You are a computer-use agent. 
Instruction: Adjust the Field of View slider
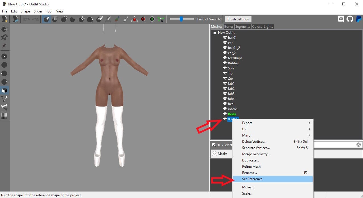pos(182,19)
